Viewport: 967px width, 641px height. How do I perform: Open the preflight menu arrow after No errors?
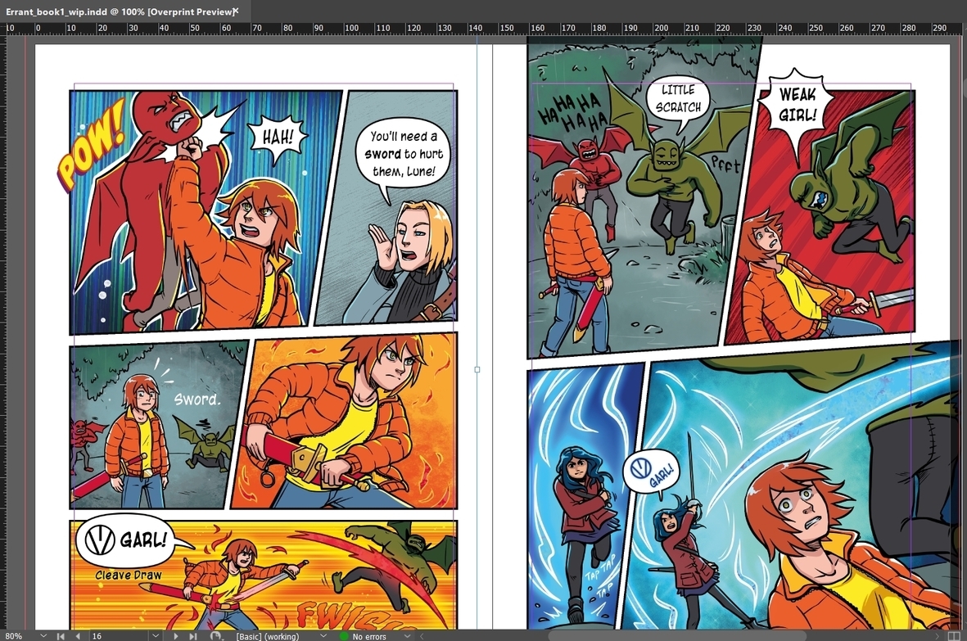[407, 636]
